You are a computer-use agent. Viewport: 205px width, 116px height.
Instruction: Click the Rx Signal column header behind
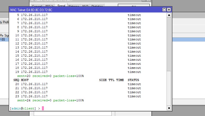(x=4, y=36)
